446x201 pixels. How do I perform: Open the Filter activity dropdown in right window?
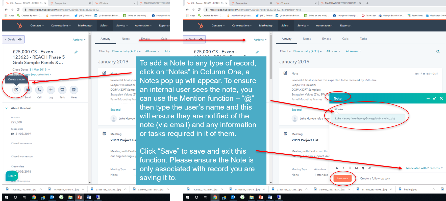(x=307, y=51)
